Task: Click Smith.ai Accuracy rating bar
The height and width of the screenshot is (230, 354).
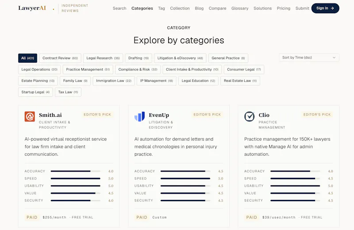Action: click(x=75, y=171)
